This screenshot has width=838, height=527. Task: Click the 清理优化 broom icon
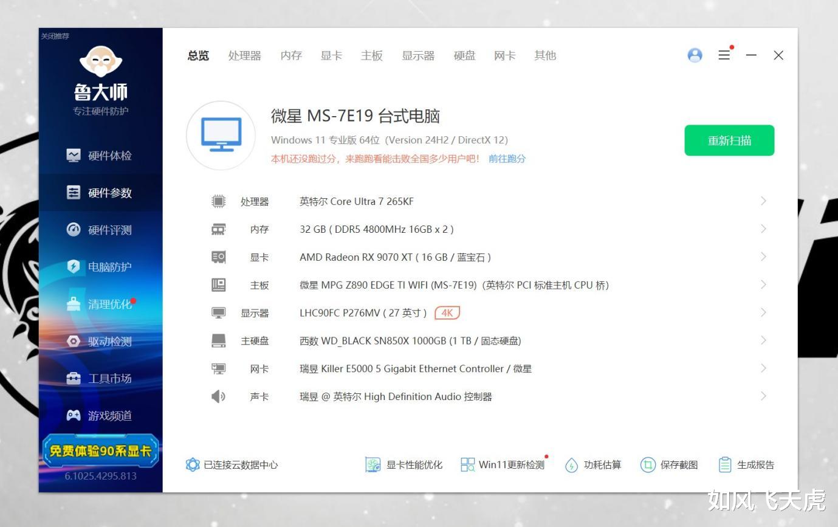(x=74, y=304)
